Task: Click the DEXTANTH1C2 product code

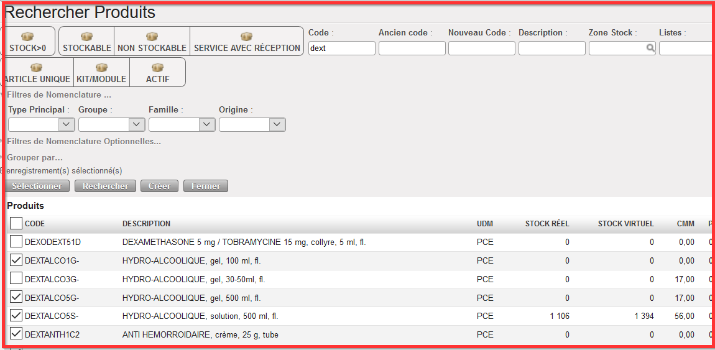Action: pyautogui.click(x=52, y=334)
